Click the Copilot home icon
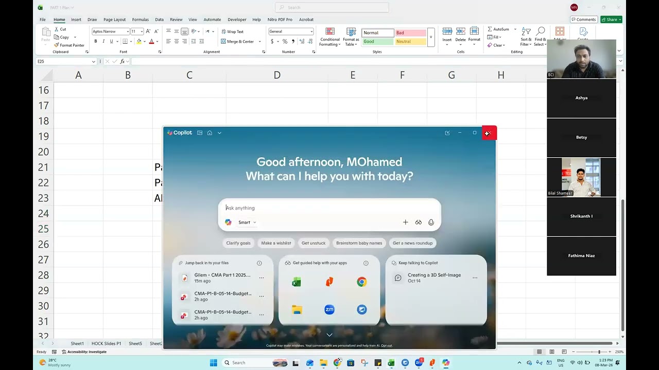The width and height of the screenshot is (659, 370). point(210,133)
